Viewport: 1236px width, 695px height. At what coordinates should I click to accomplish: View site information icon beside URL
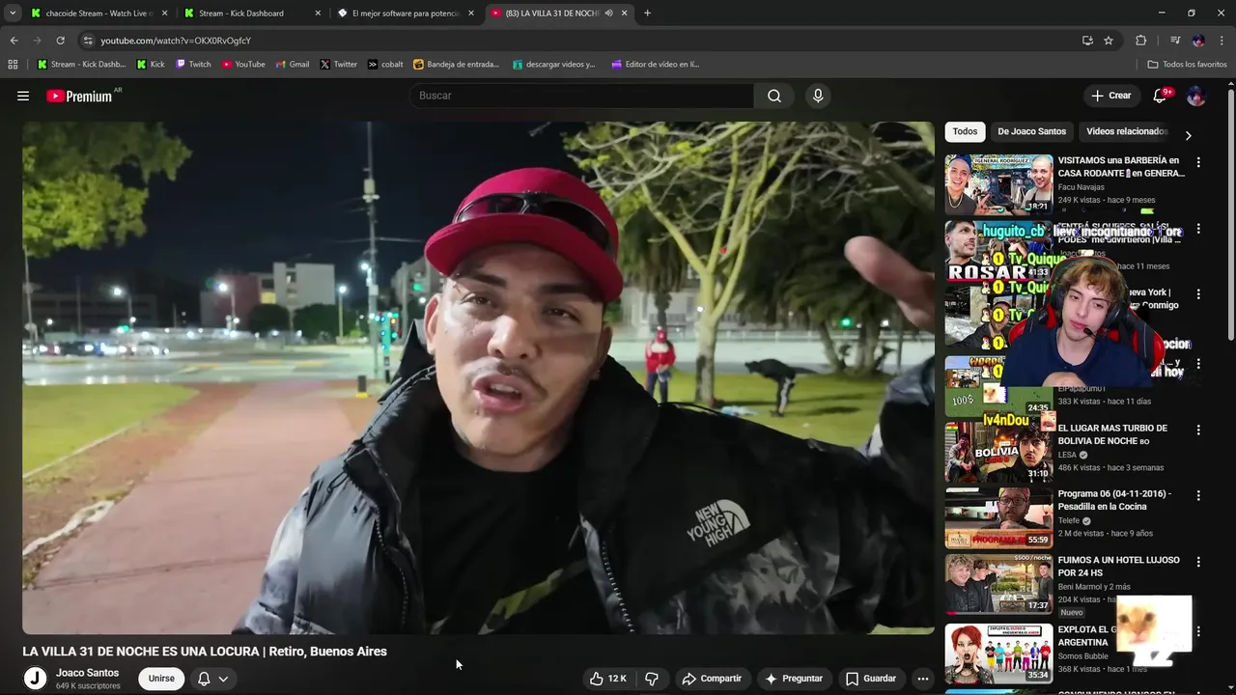[x=88, y=41]
